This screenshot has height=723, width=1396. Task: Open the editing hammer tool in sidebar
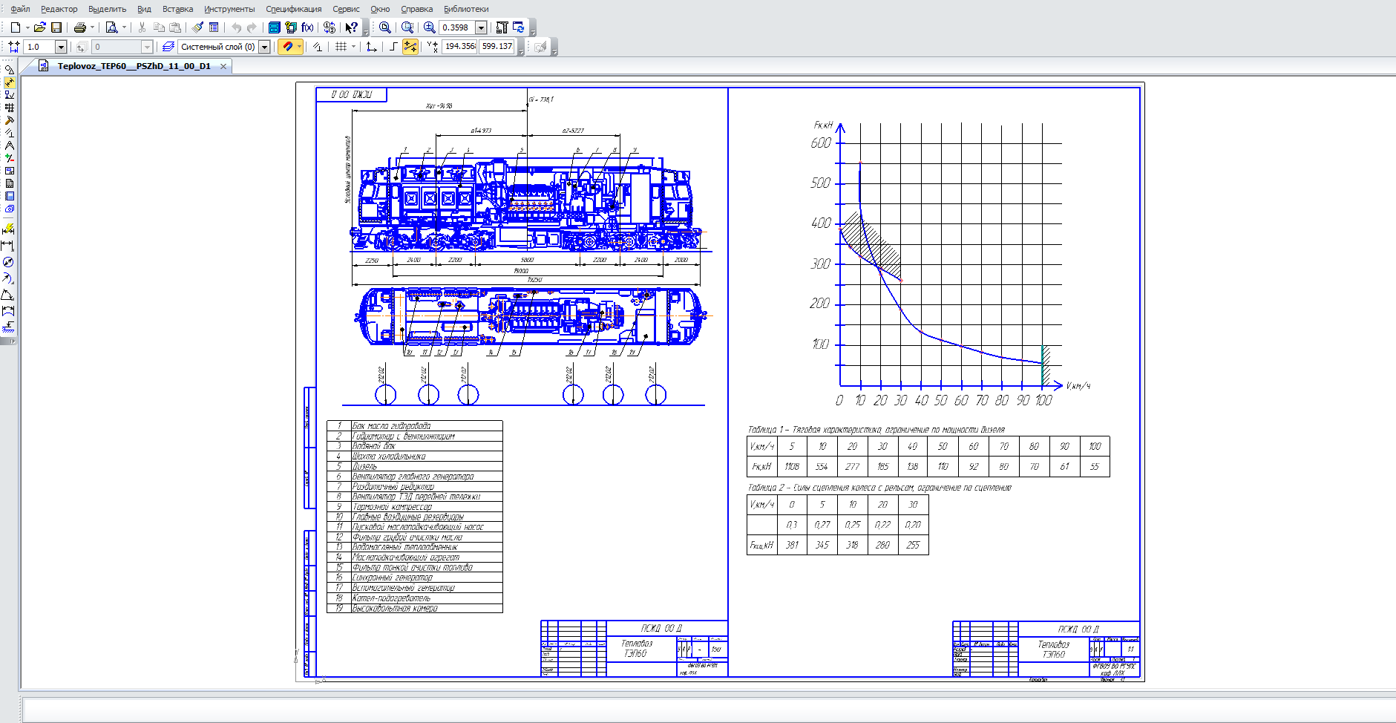[10, 120]
